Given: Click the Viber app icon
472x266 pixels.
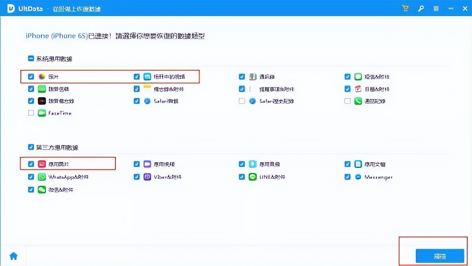Looking at the screenshot, I should click(147, 176).
